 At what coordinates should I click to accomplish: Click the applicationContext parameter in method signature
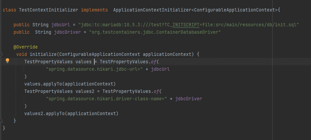tap(167, 54)
